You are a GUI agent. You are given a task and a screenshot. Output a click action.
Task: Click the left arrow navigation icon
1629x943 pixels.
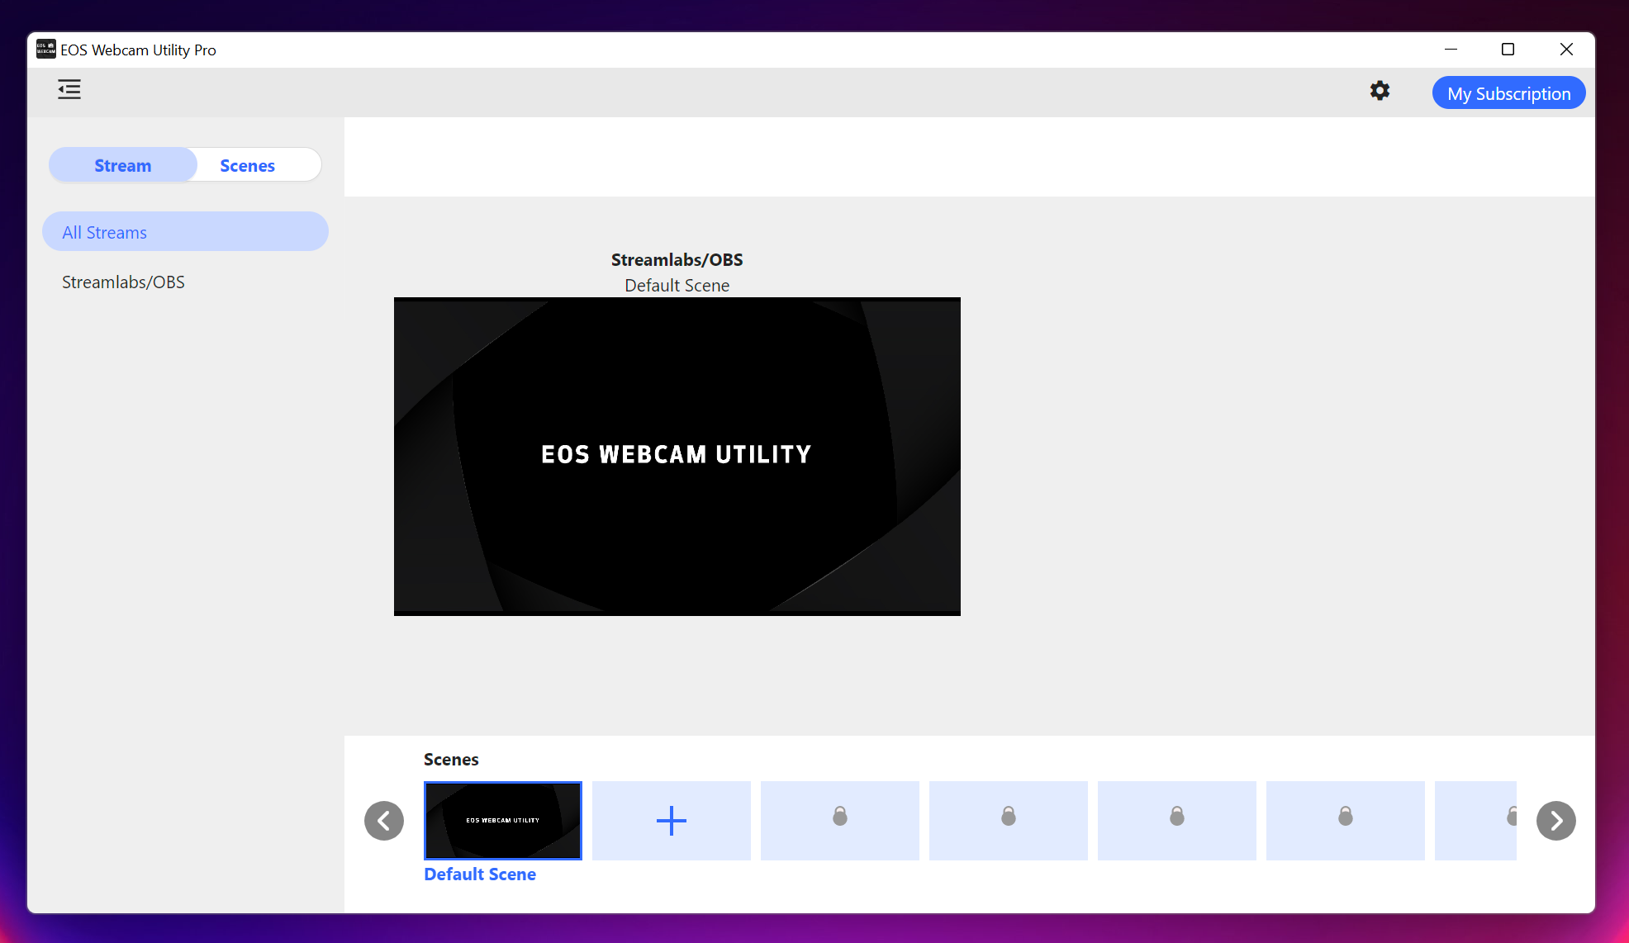pyautogui.click(x=384, y=821)
